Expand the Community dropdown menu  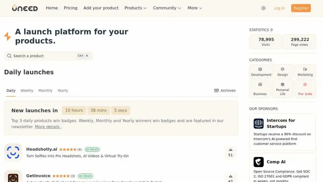tap(167, 8)
